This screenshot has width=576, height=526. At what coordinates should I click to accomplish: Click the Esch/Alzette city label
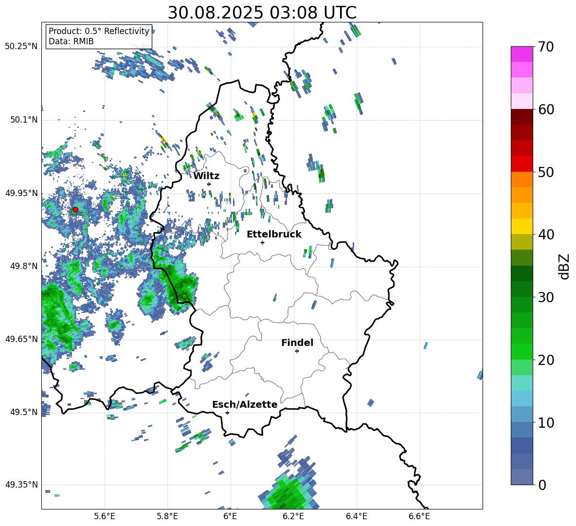pyautogui.click(x=245, y=405)
